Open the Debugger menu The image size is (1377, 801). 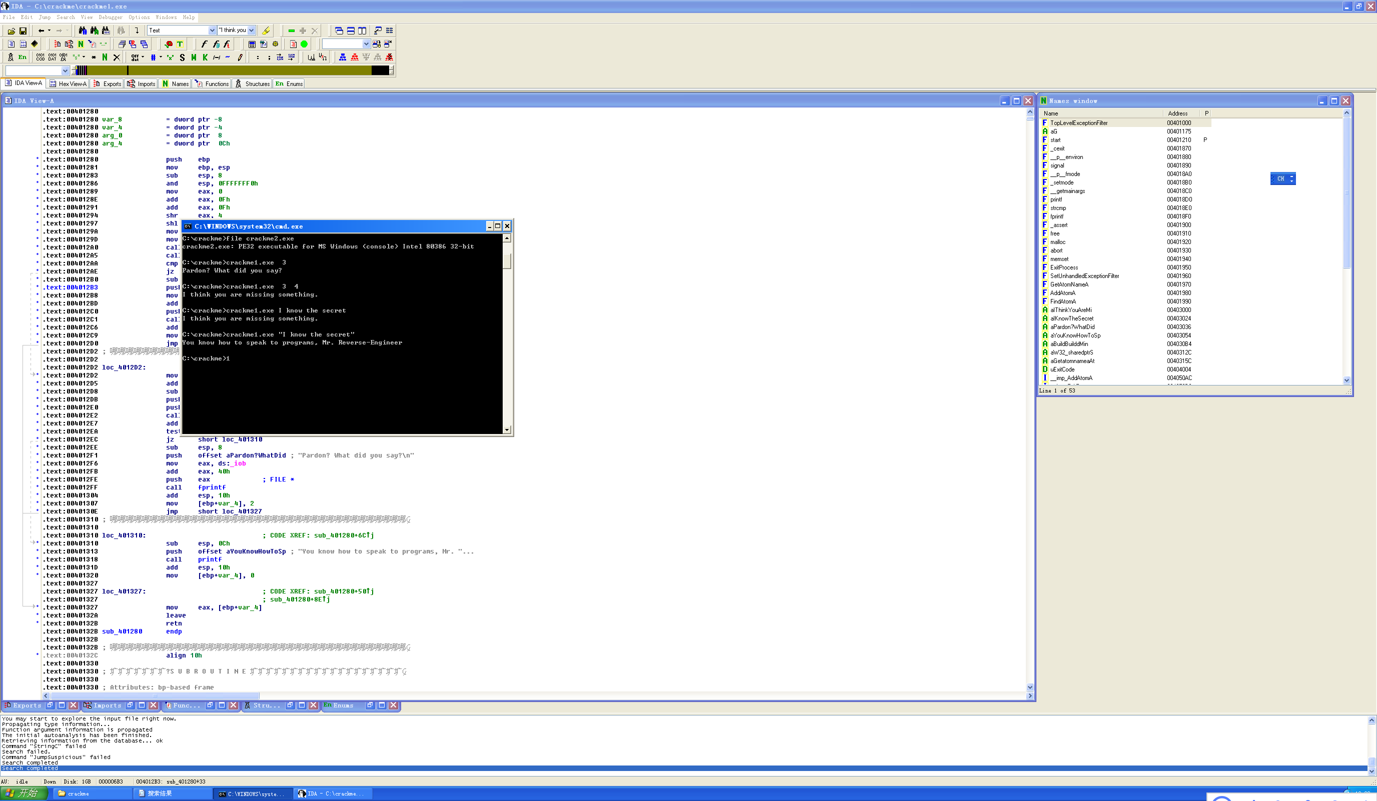(110, 17)
